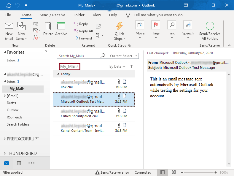Viewport: 234px width, 176px height.
Task: Open the Kernel Content Team message
Action: click(x=94, y=129)
